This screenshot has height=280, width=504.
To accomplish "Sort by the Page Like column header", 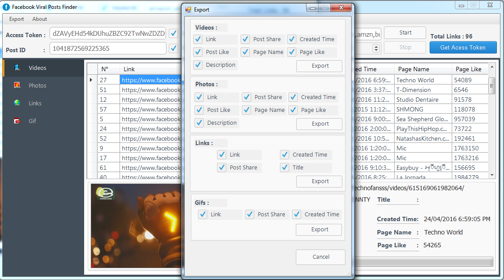I will point(469,69).
